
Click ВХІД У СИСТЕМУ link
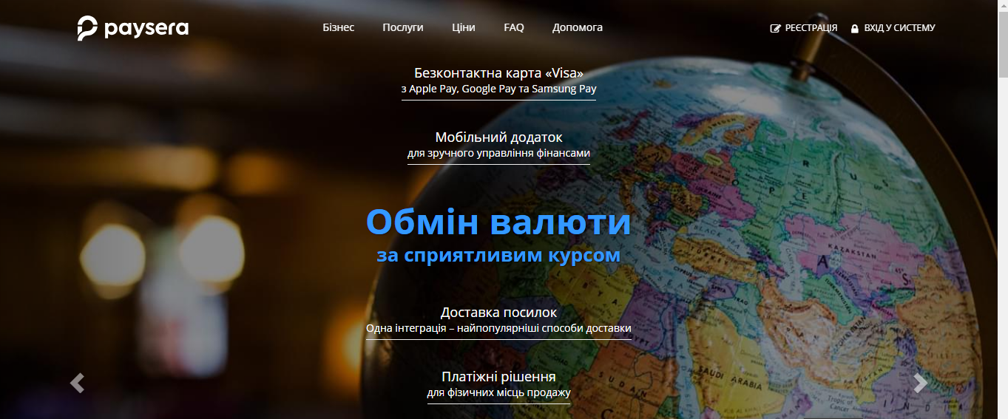899,28
